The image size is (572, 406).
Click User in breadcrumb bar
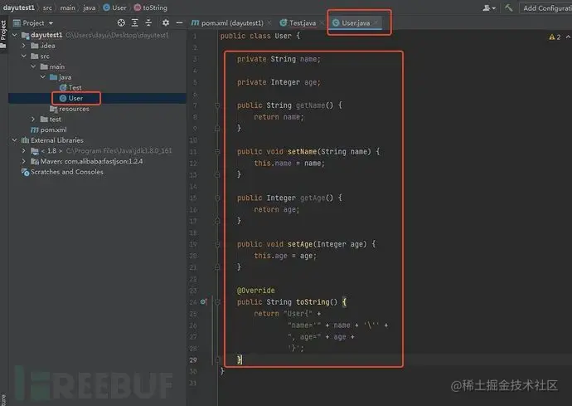[114, 7]
